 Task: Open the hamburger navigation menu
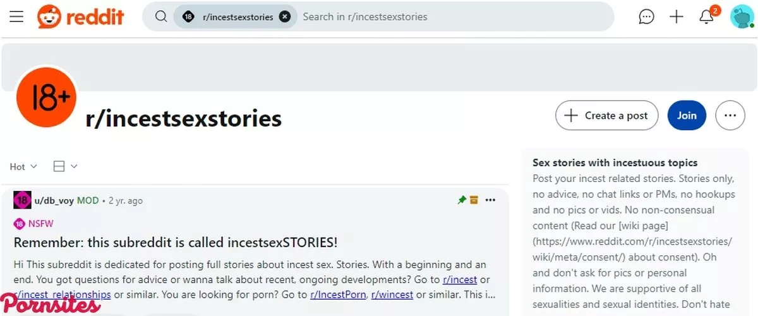[x=16, y=17]
